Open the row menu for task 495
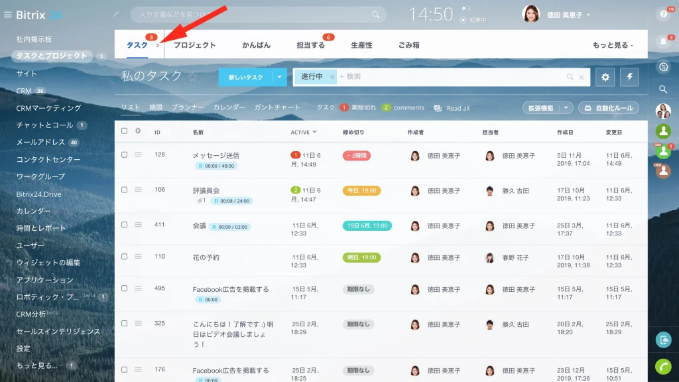The width and height of the screenshot is (679, 382). [x=138, y=288]
